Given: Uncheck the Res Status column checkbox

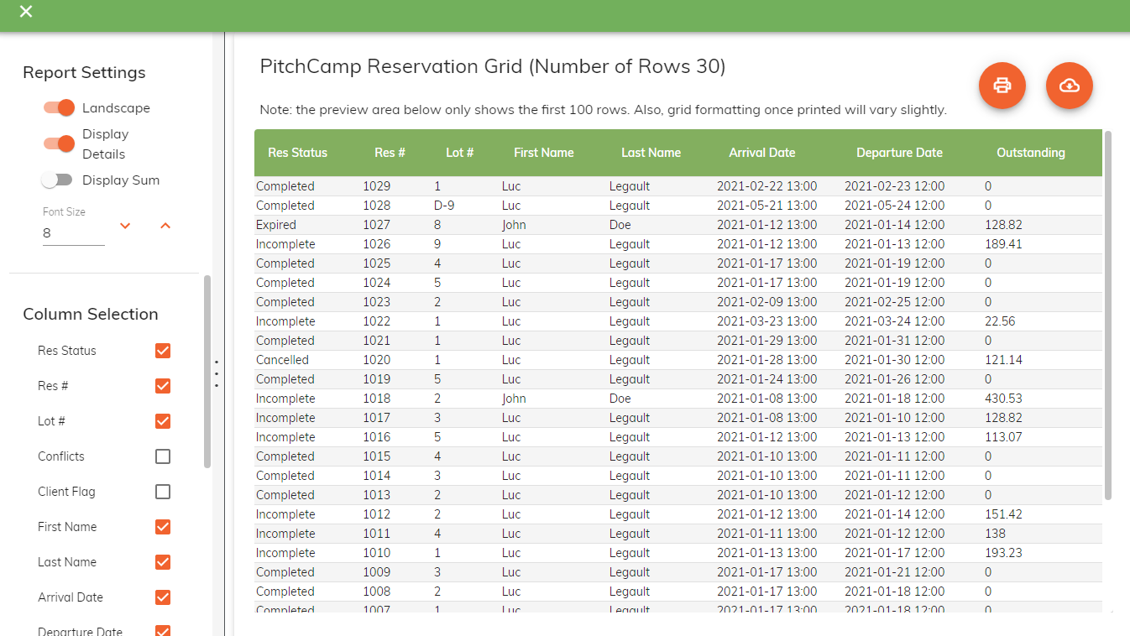Looking at the screenshot, I should [163, 351].
